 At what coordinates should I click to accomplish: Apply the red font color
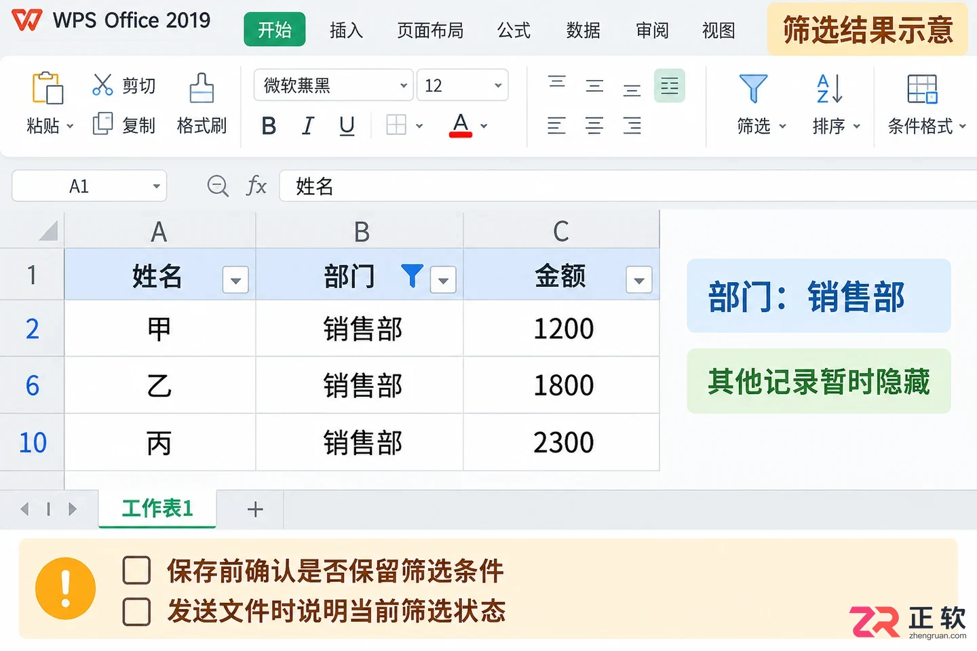coord(461,125)
